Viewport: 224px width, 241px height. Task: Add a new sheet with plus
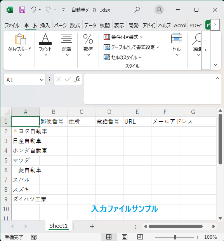[92, 226]
